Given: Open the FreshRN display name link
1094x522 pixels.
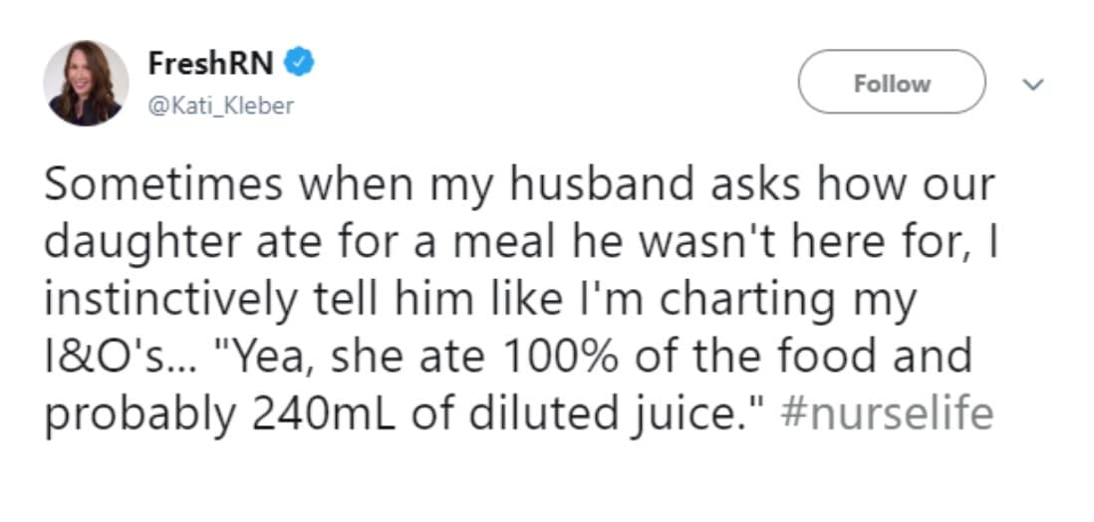Looking at the screenshot, I should coord(211,64).
